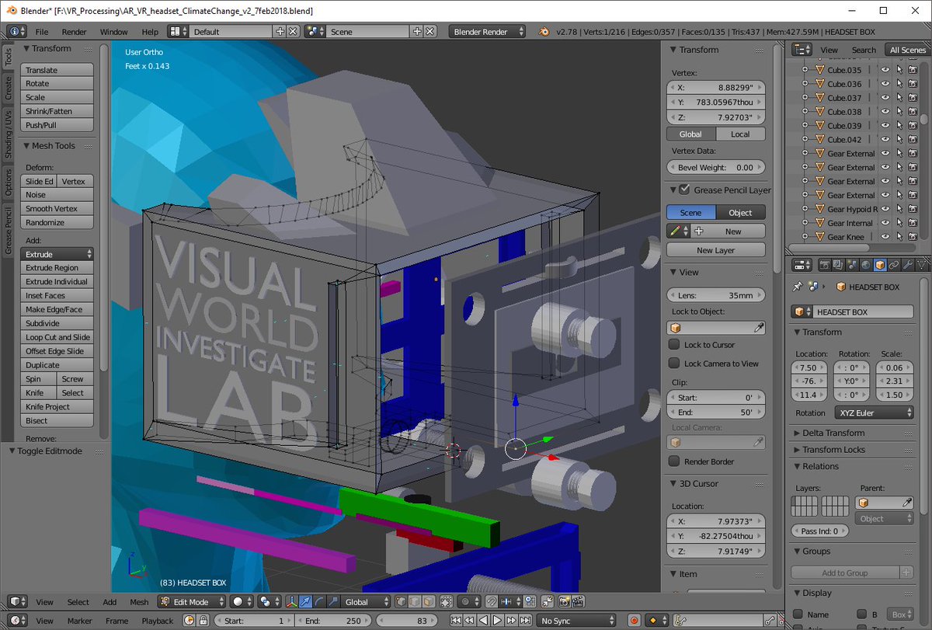Switch to the Grease Pencil tab
932x630 pixels.
click(9, 231)
